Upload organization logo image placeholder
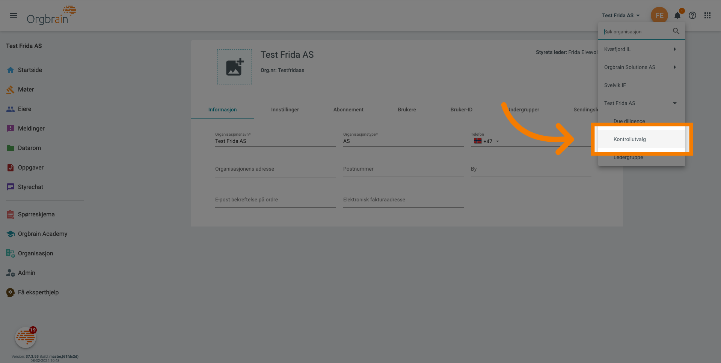The width and height of the screenshot is (721, 363). [x=234, y=67]
